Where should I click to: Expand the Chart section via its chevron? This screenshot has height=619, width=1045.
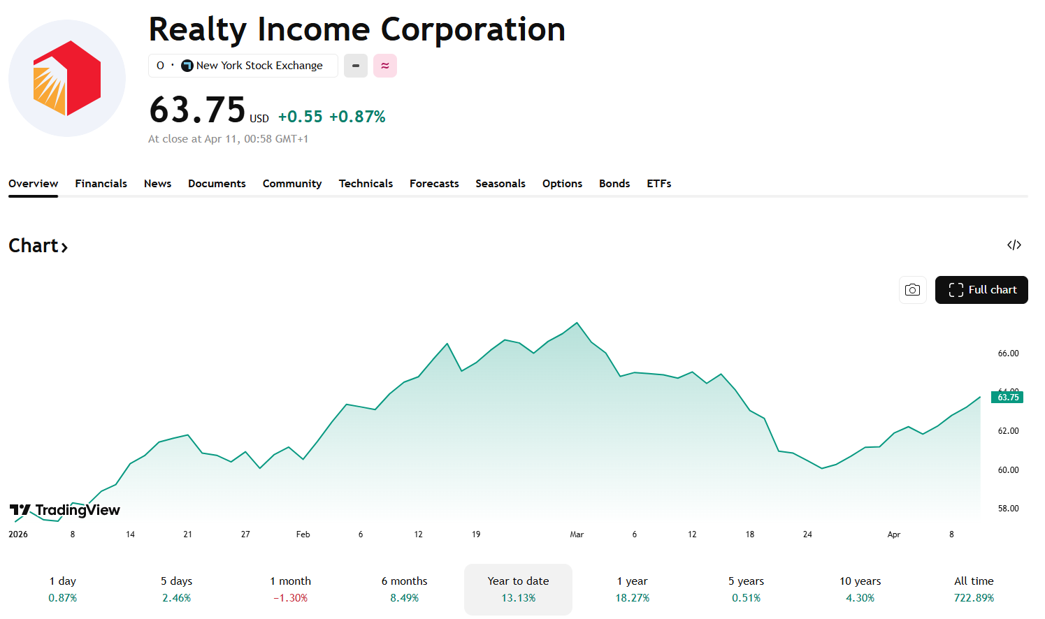point(64,247)
